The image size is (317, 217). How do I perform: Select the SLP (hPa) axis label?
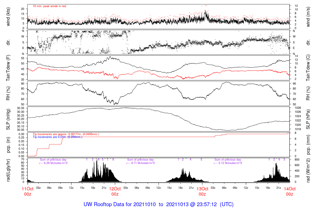coord(308,119)
